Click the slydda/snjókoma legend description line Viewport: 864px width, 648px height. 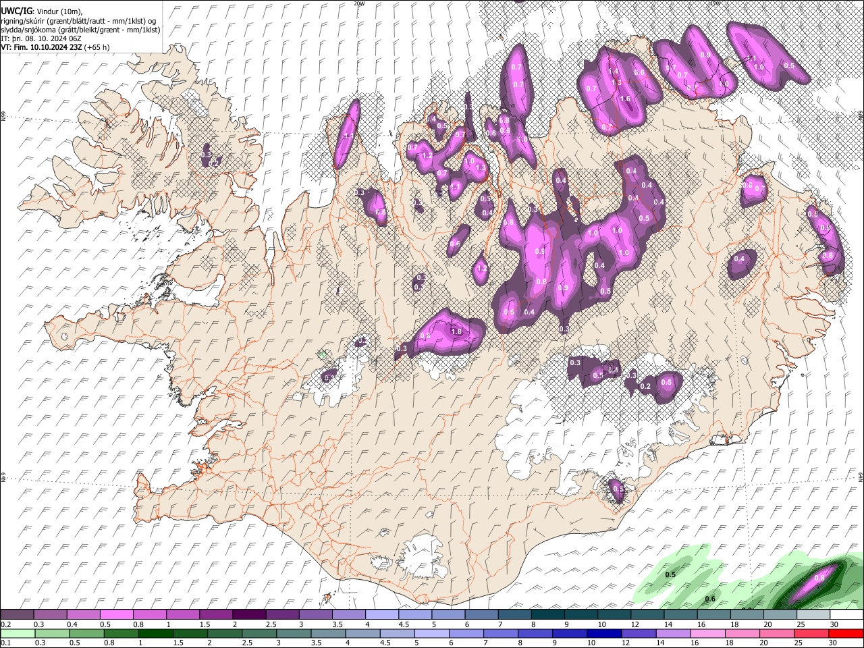coord(80,30)
